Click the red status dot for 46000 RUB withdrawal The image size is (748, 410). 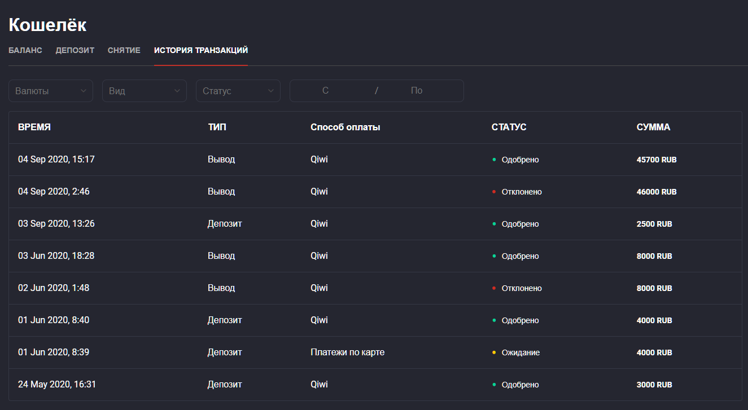click(x=494, y=192)
